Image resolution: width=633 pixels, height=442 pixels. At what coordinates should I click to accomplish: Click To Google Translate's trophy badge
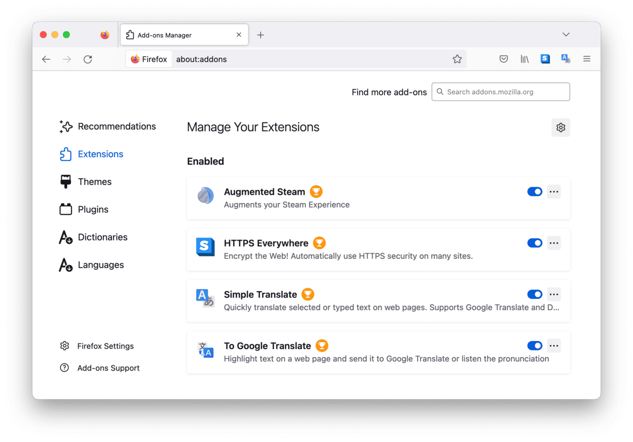(x=322, y=346)
